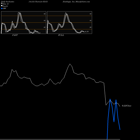Viewport: 140px width, 140px height.
Task: Click the 80 level label in the FAST chart
Action: [x=45, y=14]
